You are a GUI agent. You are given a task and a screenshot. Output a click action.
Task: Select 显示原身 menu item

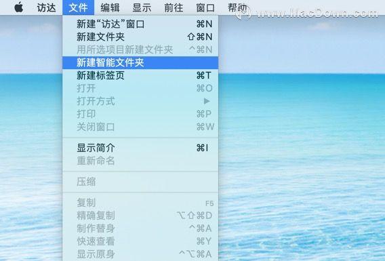[x=140, y=254]
